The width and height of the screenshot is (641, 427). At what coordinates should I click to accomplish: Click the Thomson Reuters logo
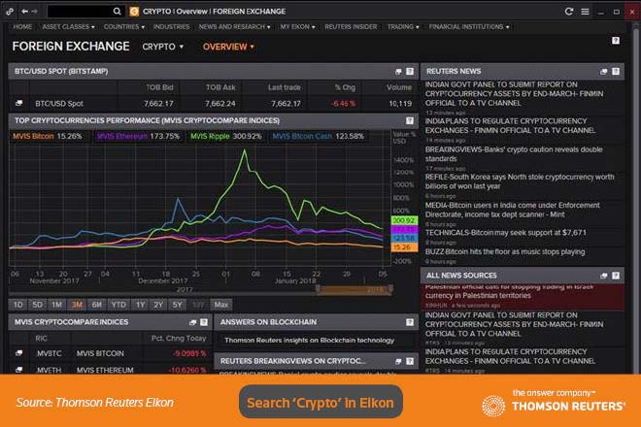(554, 403)
